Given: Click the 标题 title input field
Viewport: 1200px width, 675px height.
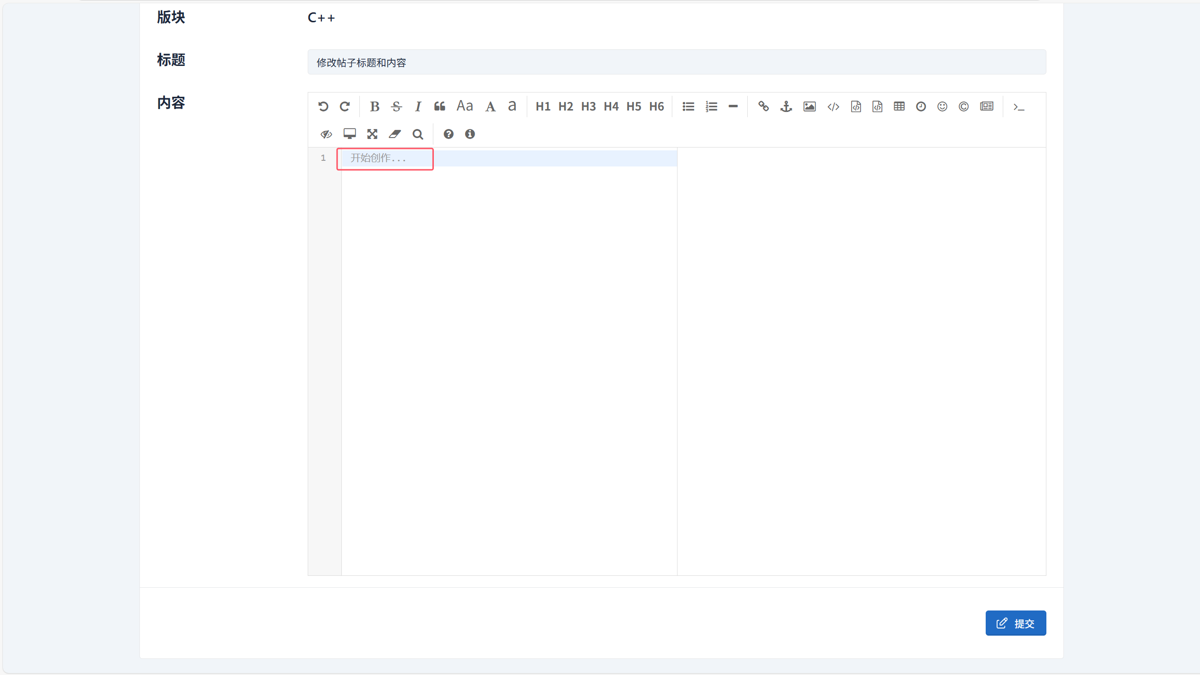Looking at the screenshot, I should [677, 62].
